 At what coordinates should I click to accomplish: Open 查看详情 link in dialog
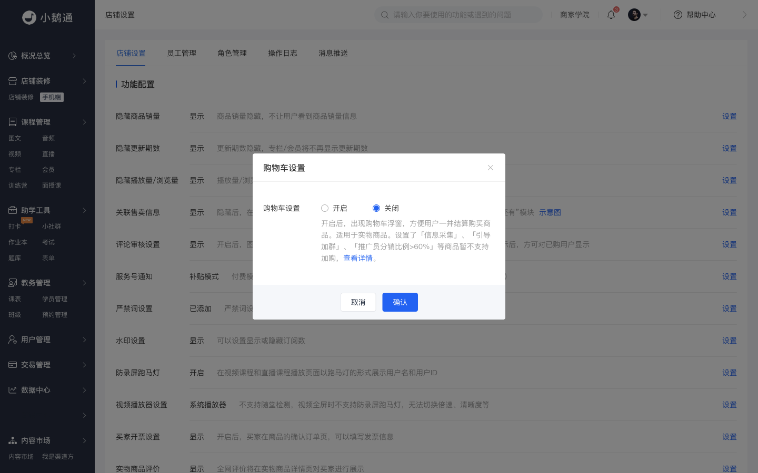[x=358, y=258]
